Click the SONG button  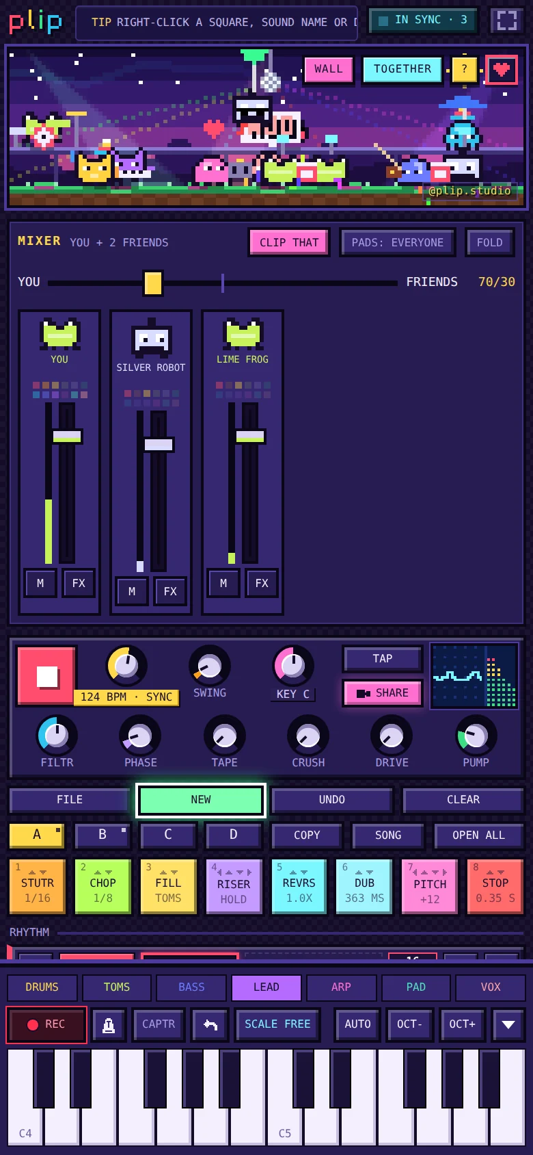tap(388, 835)
